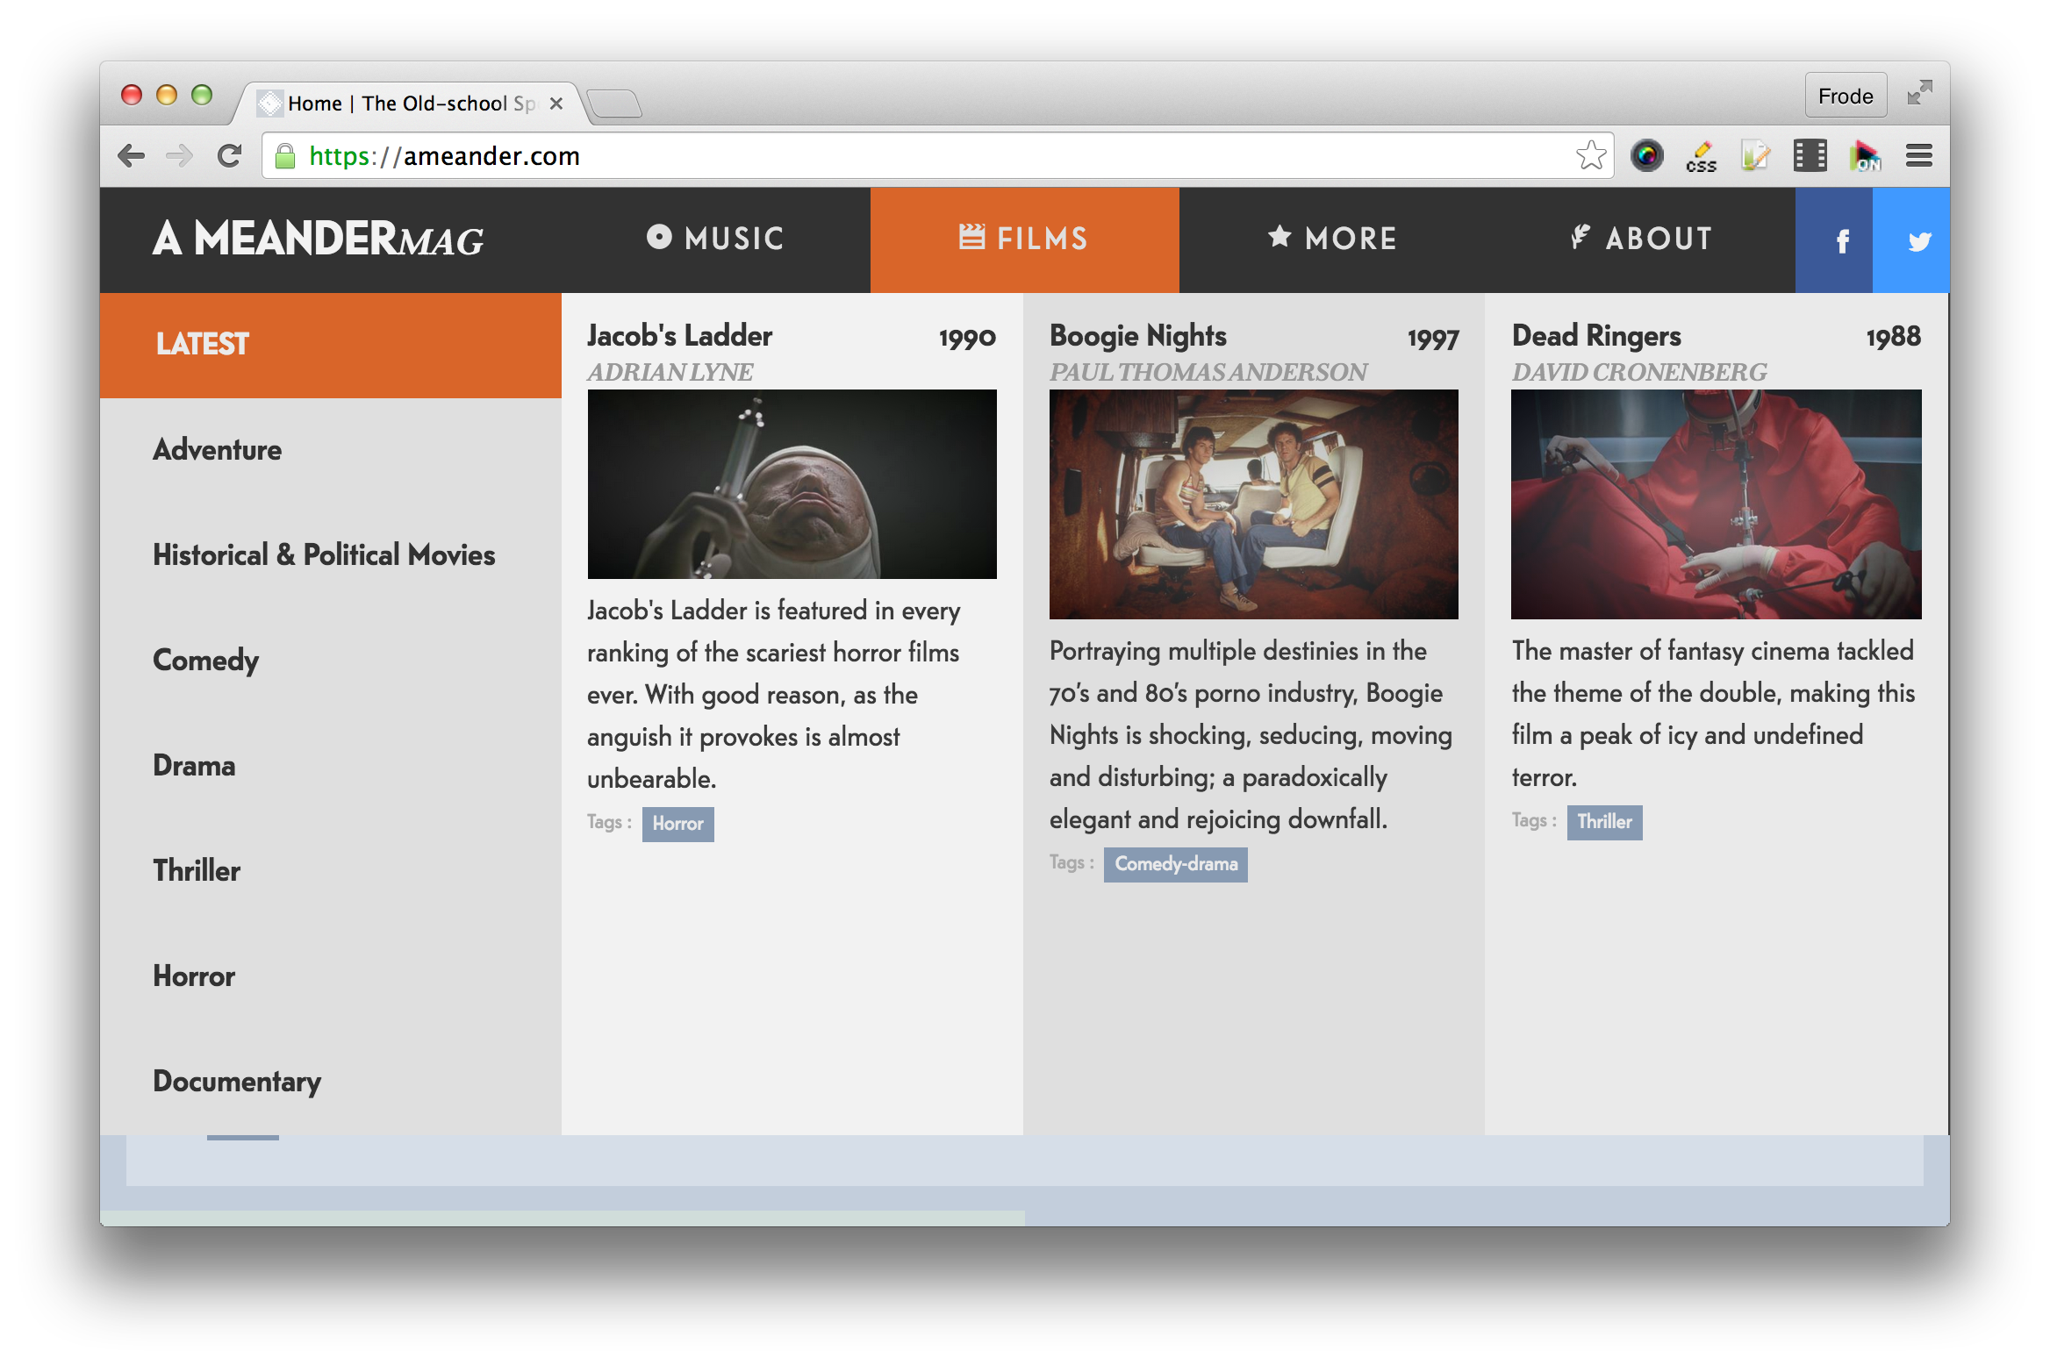This screenshot has height=1365, width=2050.
Task: Go back with the browser back arrow
Action: point(132,156)
